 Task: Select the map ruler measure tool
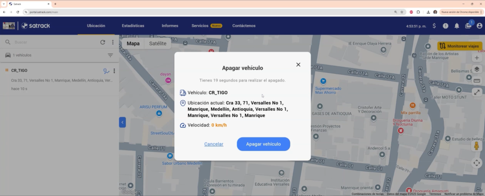pos(476,80)
